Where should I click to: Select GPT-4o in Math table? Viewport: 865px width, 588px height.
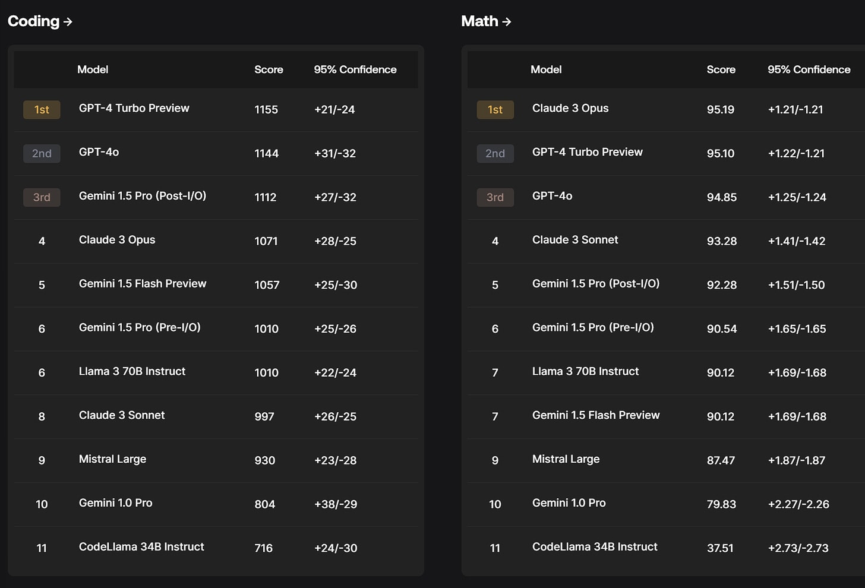(552, 196)
